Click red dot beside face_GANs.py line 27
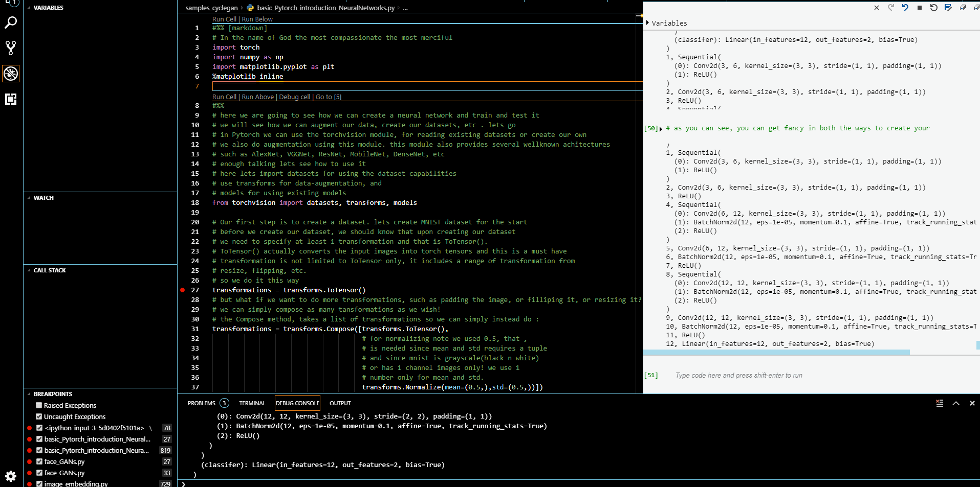This screenshot has width=980, height=487. [x=30, y=462]
